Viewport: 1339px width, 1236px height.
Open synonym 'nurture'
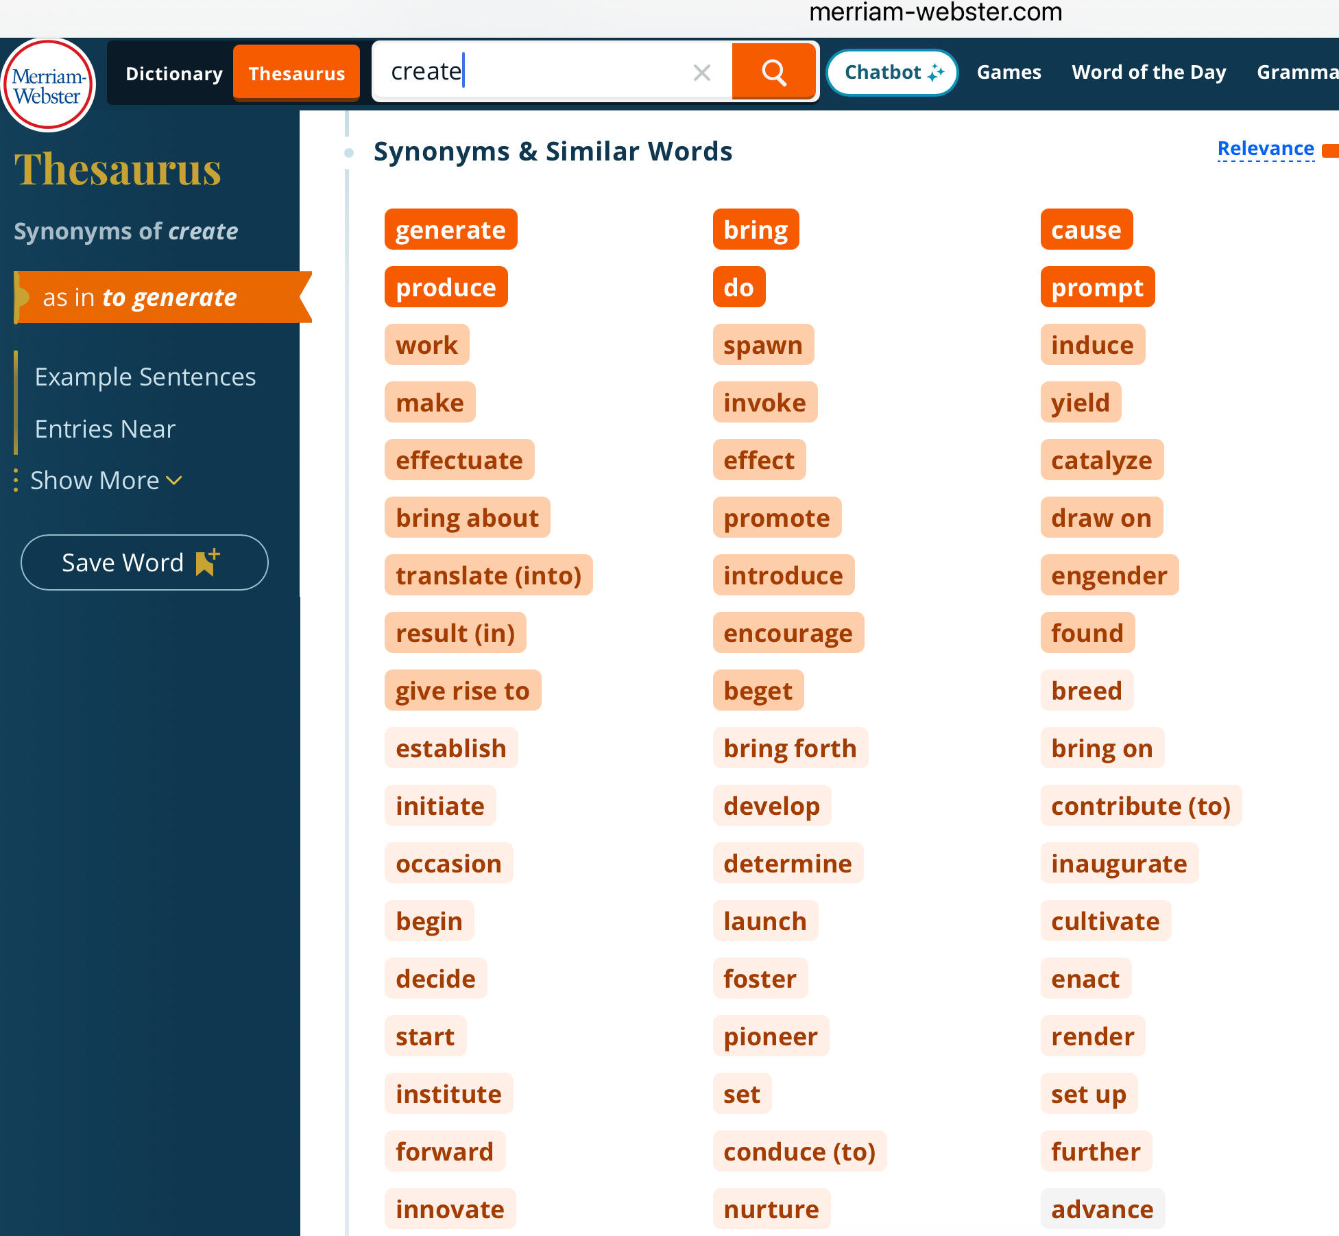point(771,1209)
